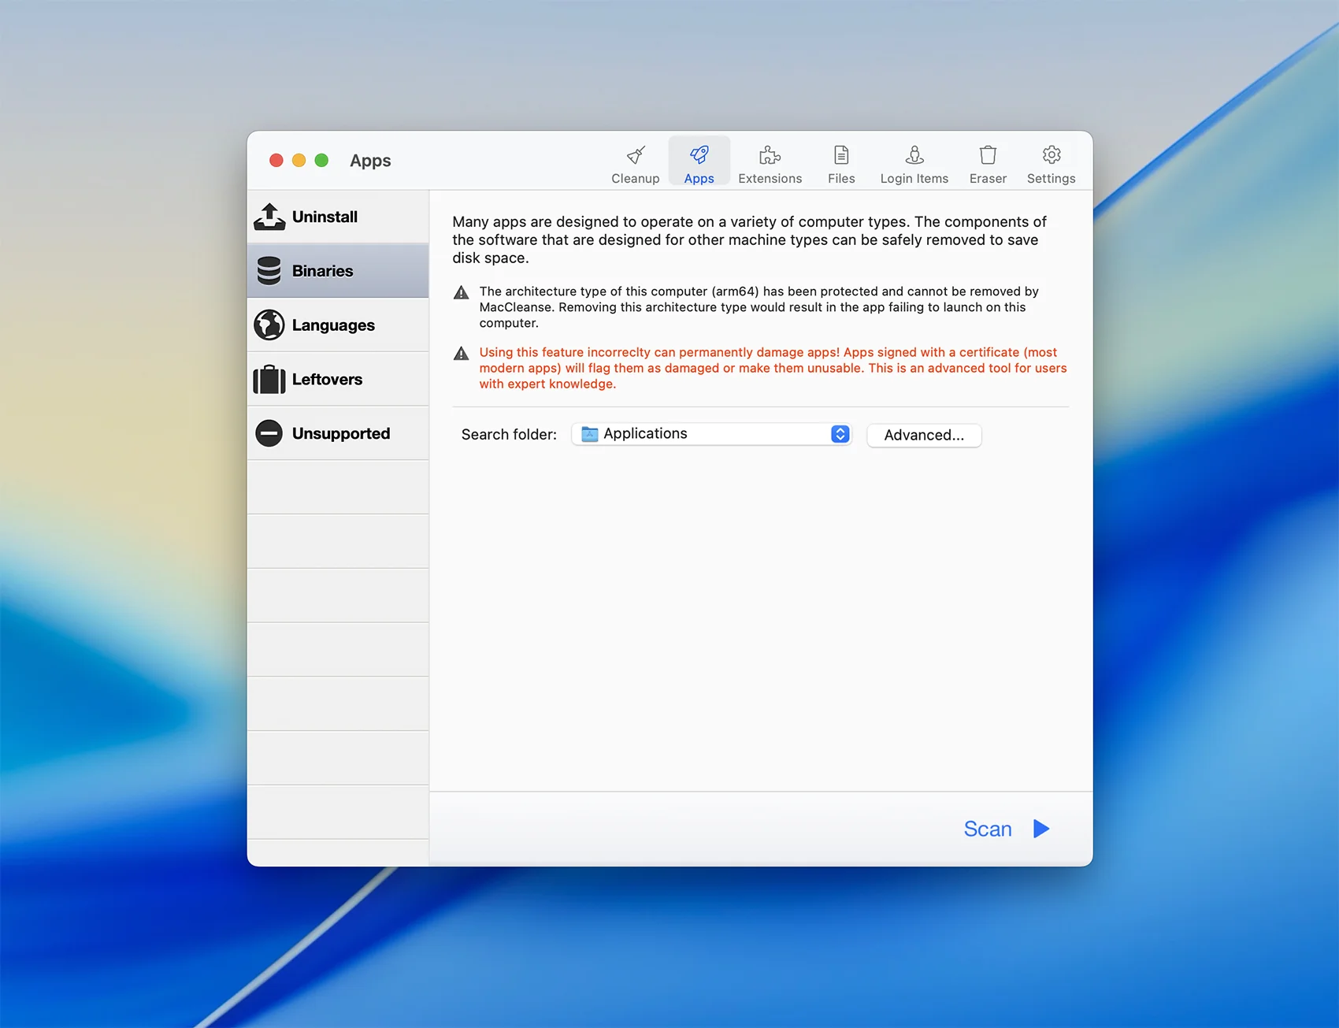Open the Eraser trash icon
Viewport: 1339px width, 1028px height.
988,155
